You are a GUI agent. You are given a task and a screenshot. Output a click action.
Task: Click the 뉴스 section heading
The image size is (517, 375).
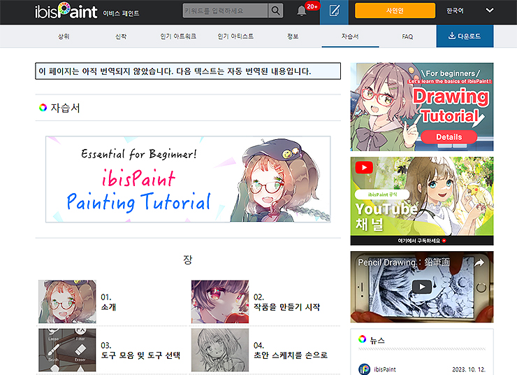pos(377,340)
